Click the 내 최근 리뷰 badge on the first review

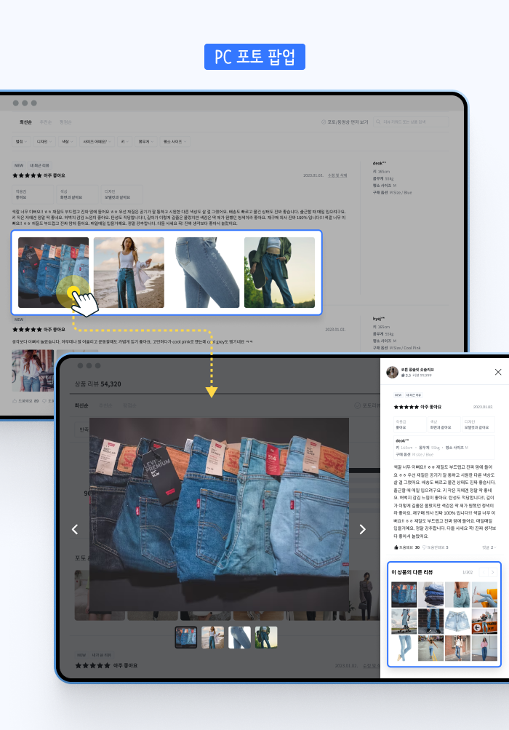point(39,165)
